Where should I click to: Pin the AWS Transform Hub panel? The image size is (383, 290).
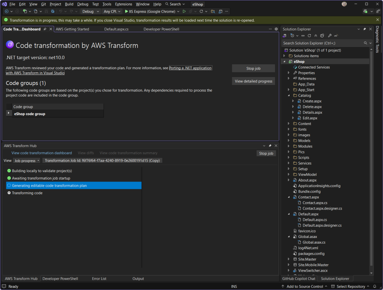click(x=270, y=146)
